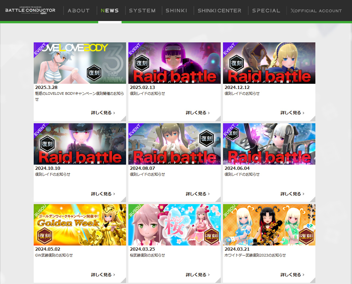The width and height of the screenshot is (352, 284).
Task: Click the ホワイトデー武装復刻2023のお知らせ headline
Action: click(255, 255)
